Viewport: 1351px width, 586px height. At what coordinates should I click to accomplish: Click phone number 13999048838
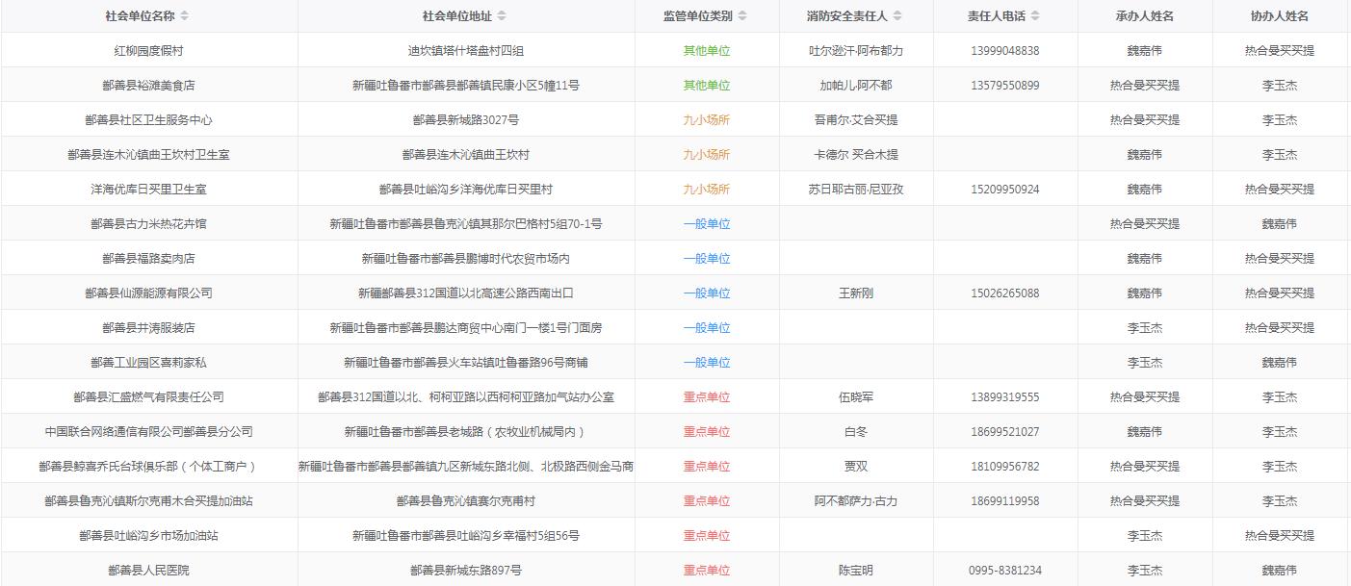point(1004,51)
